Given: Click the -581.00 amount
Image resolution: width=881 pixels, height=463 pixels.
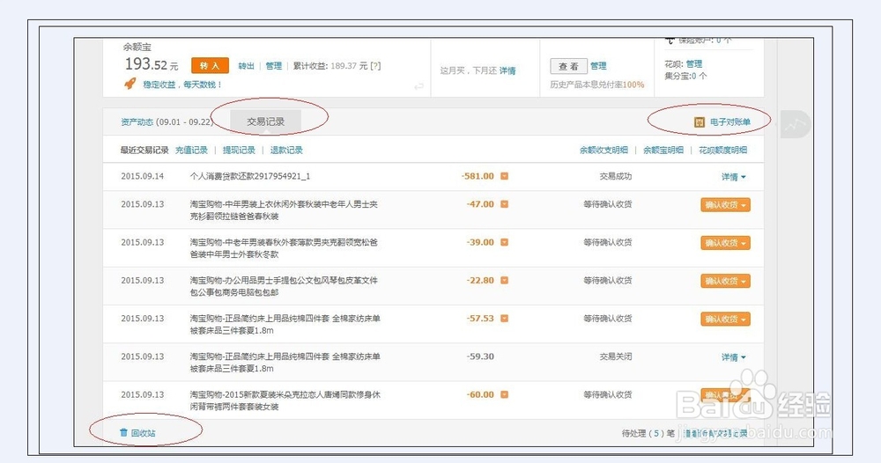Looking at the screenshot, I should [478, 176].
